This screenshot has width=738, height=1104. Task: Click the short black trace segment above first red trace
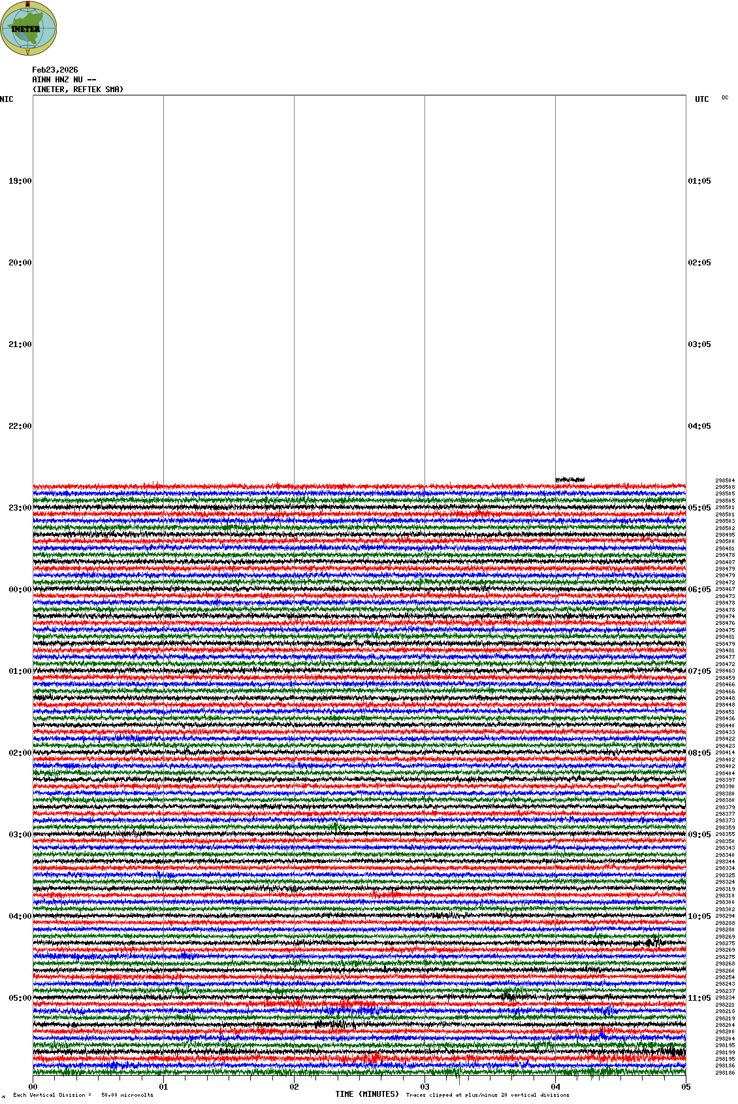(x=570, y=480)
